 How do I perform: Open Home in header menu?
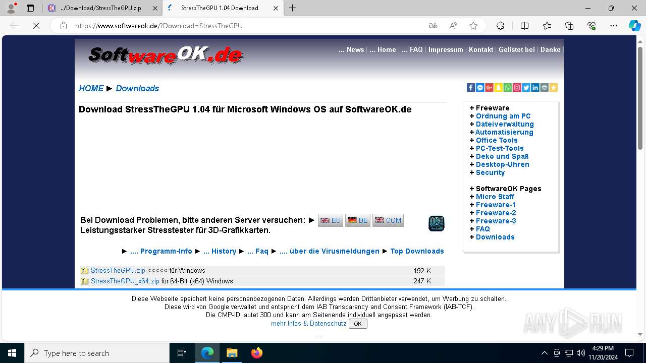pyautogui.click(x=383, y=49)
